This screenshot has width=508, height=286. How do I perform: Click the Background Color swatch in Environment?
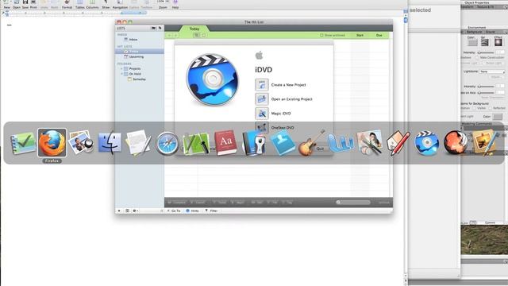tap(472, 42)
